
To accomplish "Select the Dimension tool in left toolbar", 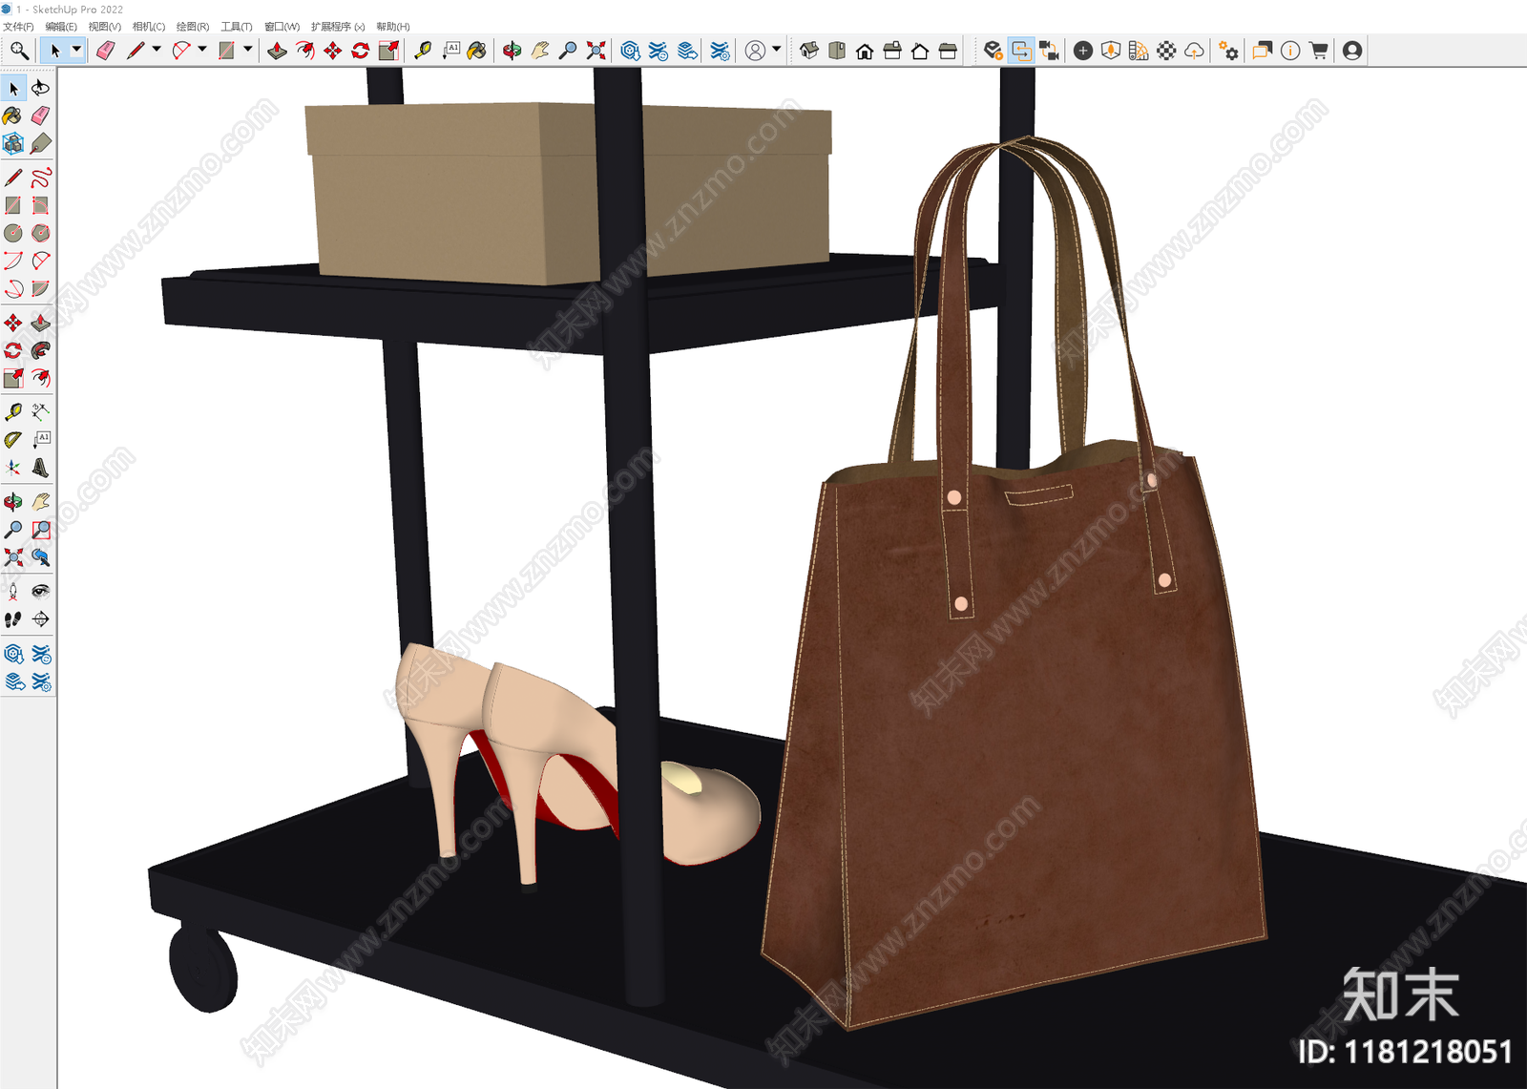I will click(40, 412).
